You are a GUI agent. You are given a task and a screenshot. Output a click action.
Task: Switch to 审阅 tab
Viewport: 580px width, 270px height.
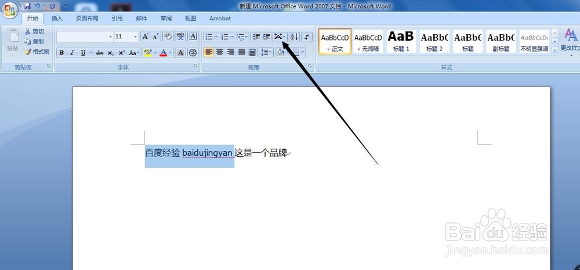(166, 19)
